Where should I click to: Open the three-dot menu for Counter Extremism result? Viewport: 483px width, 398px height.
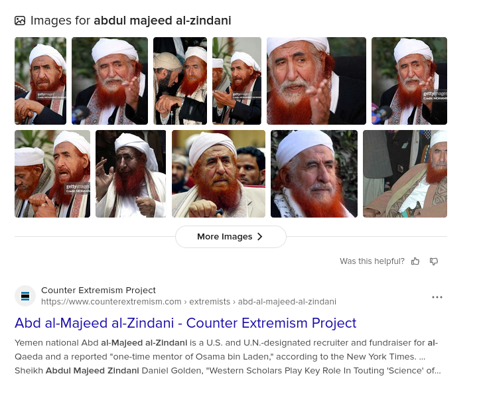(437, 297)
